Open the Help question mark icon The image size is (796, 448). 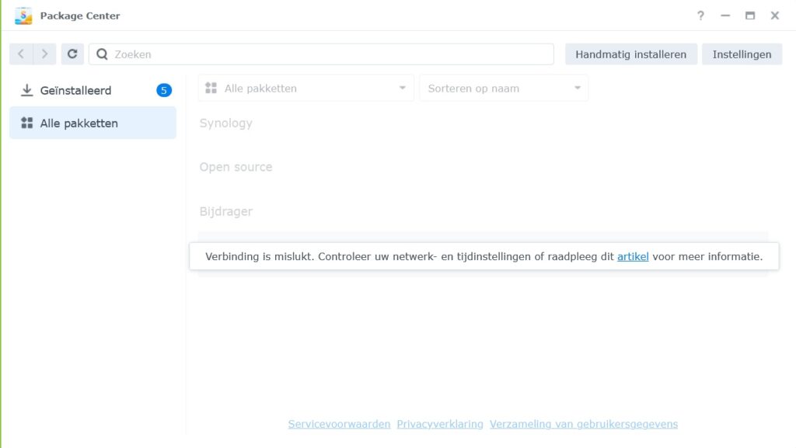tap(700, 16)
